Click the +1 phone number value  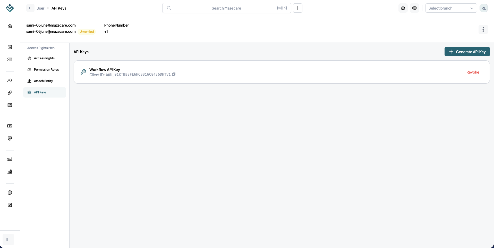point(106,31)
